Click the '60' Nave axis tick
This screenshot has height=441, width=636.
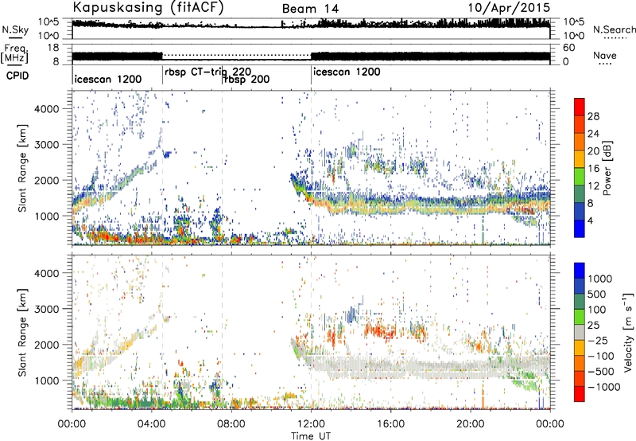click(x=569, y=48)
